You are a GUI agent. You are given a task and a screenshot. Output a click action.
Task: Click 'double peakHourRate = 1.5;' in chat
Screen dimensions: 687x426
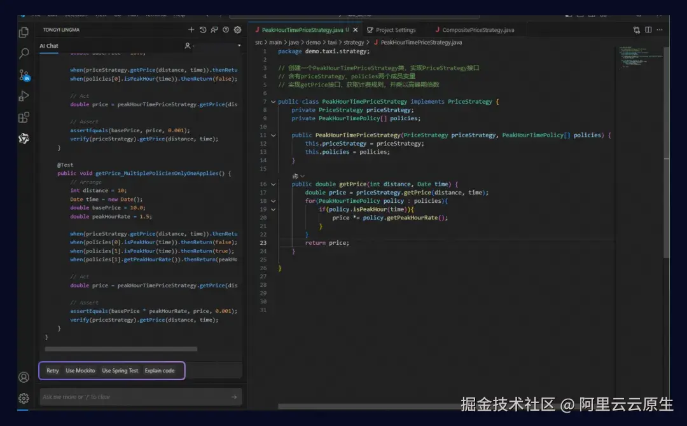[111, 216]
